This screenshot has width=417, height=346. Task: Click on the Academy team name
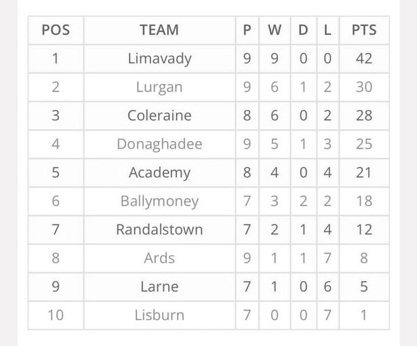(x=159, y=172)
